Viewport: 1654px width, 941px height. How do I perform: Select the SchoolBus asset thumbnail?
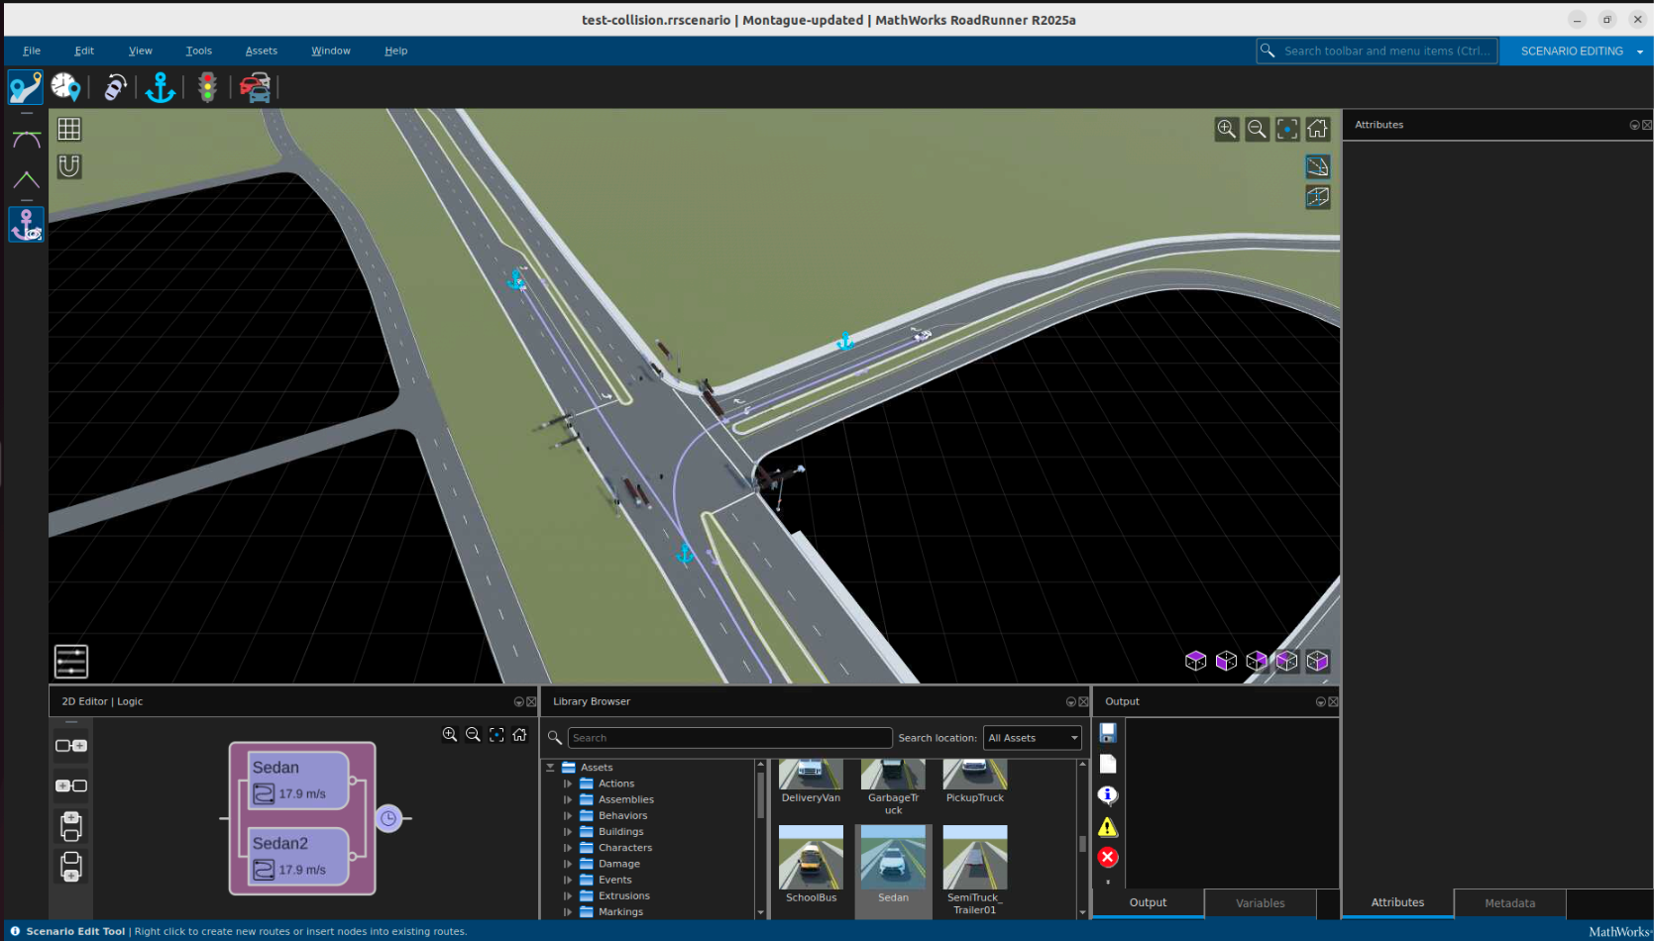[811, 857]
